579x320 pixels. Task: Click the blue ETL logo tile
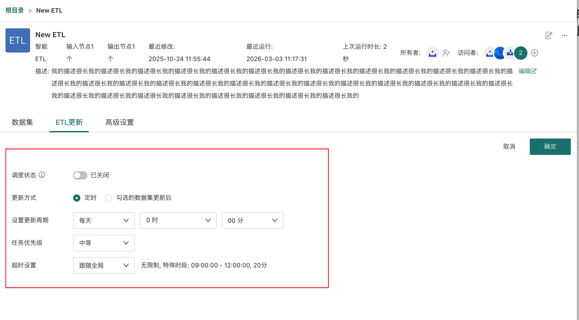[18, 40]
